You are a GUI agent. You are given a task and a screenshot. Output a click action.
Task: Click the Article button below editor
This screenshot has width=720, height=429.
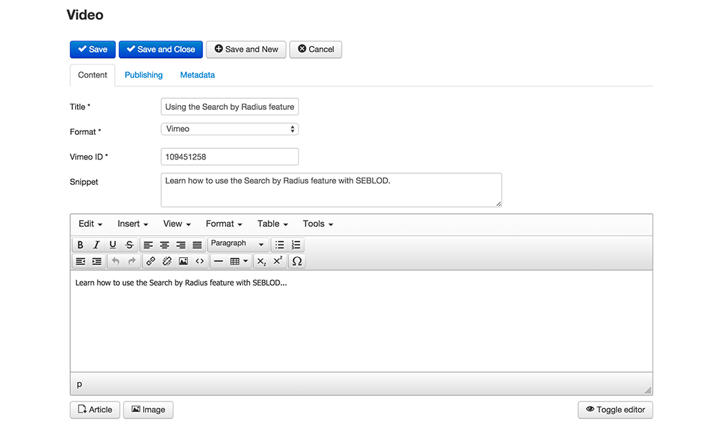pyautogui.click(x=95, y=410)
